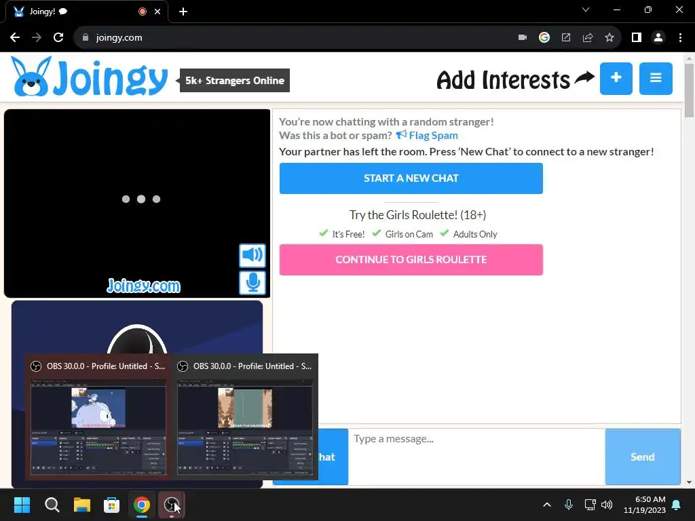Open volume control in tray
Viewport: 695px width, 521px height.
(x=607, y=505)
